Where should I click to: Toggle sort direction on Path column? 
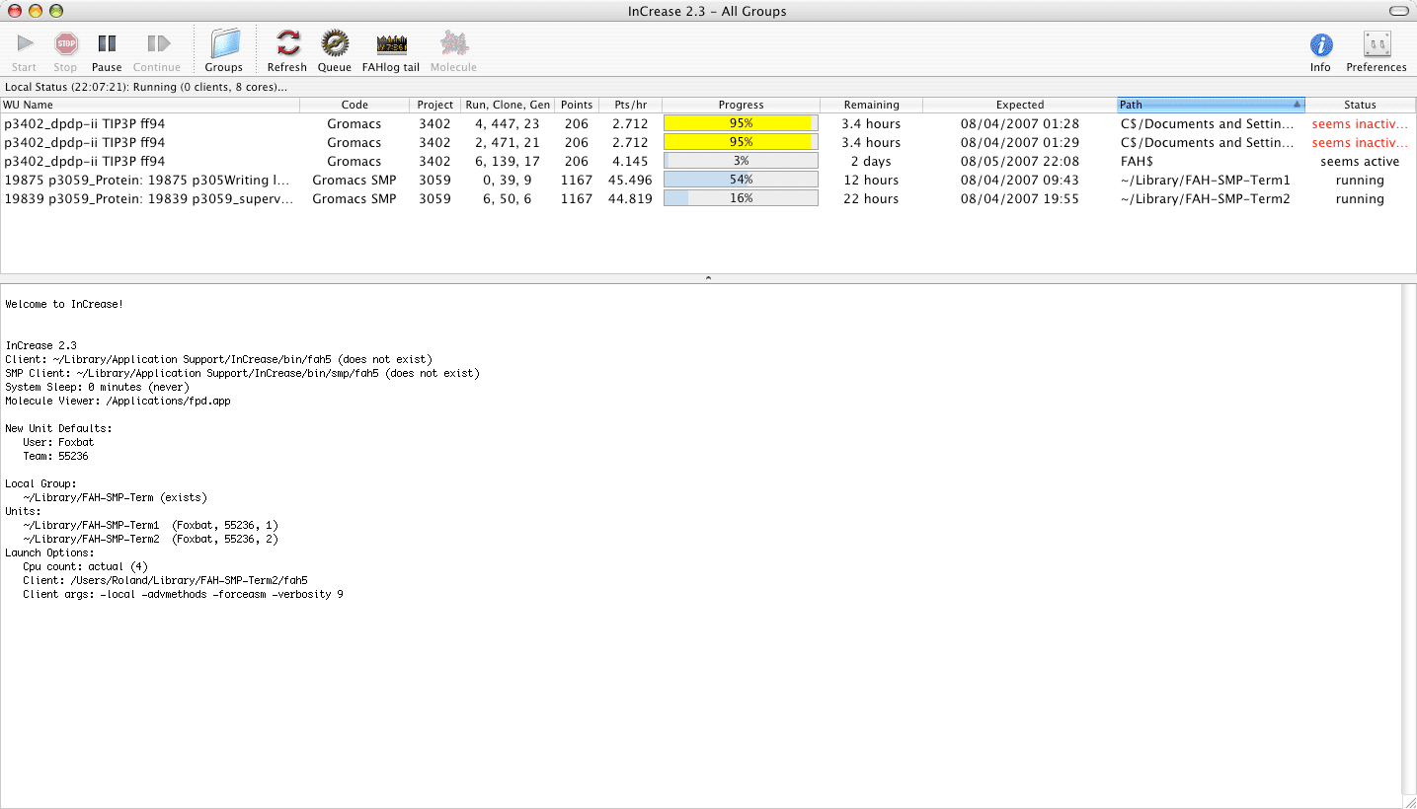pyautogui.click(x=1211, y=105)
